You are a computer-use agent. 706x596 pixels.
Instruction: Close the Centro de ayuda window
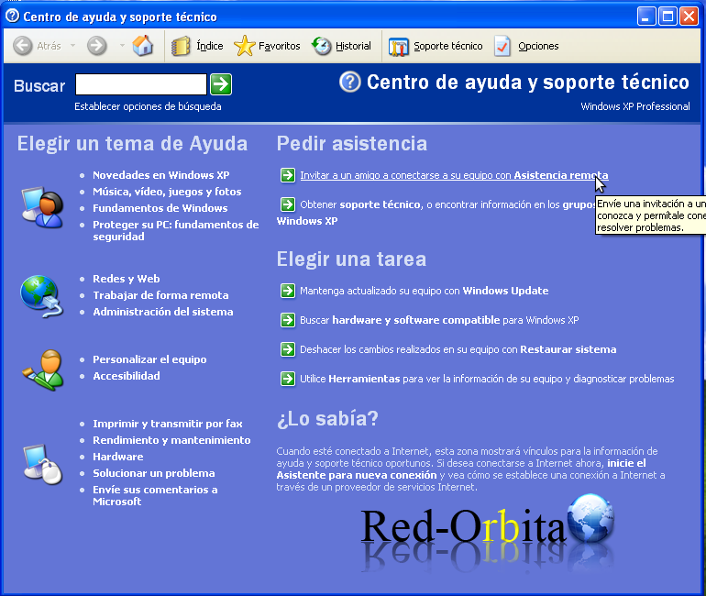pos(689,17)
